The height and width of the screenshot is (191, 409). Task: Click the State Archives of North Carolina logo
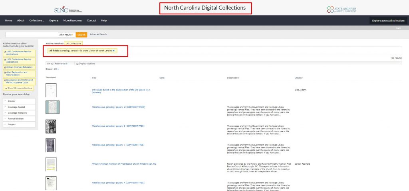(341, 10)
